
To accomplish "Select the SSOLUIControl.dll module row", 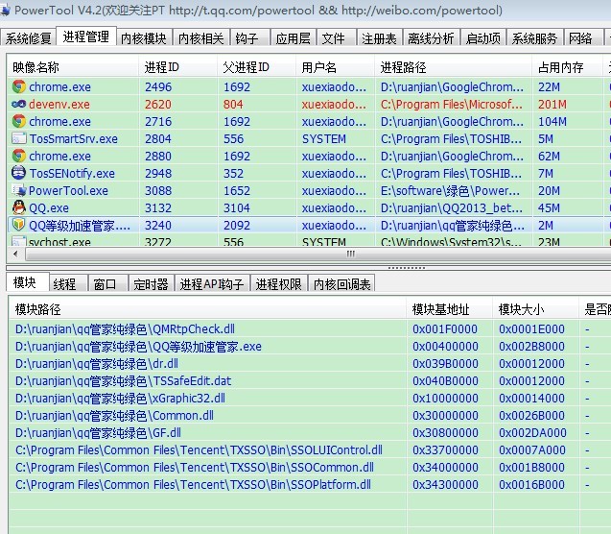I will (310, 449).
